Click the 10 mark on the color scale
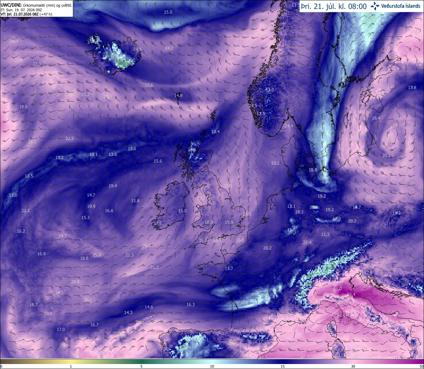The image size is (424, 369). point(212,366)
